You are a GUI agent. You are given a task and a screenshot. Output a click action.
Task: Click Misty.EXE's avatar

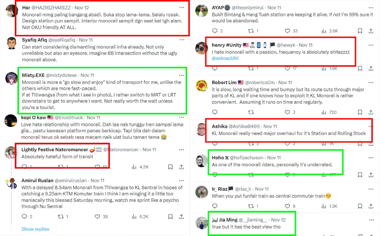click(x=11, y=78)
